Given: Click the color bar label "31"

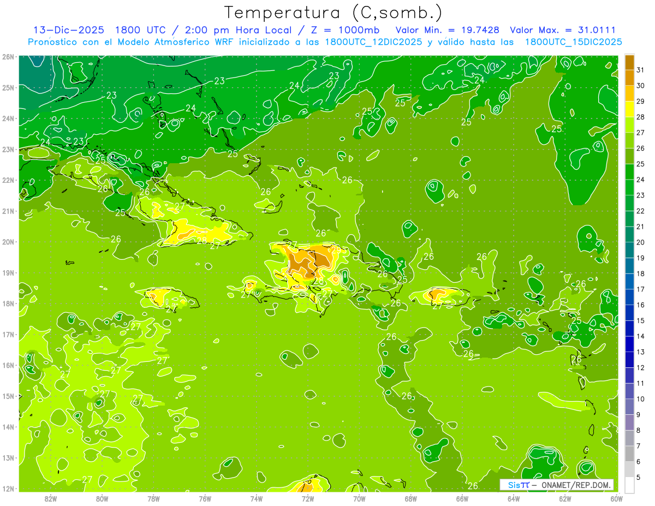Looking at the screenshot, I should 641,70.
